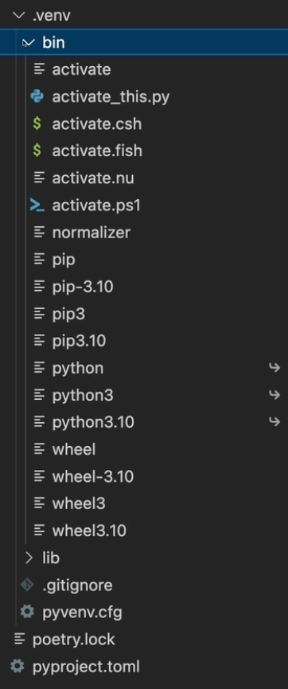
Task: Click the gear icon next to pyvenv.cfg
Action: click(27, 612)
